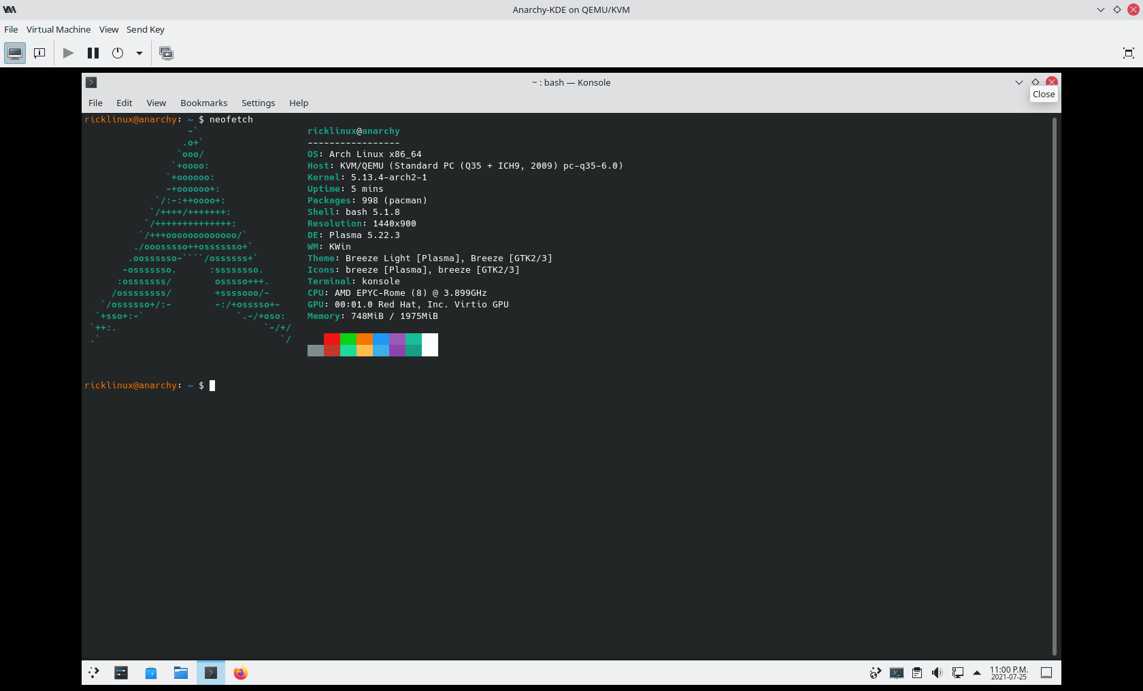Open Discover software center from panel
Screen dimensions: 1143x691
click(x=151, y=673)
